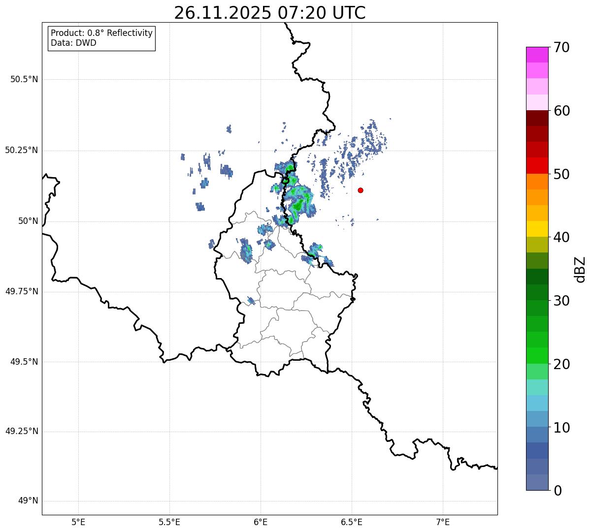
Task: Click the gray-blue bottom colorbar segment at 0
Action: tap(537, 482)
